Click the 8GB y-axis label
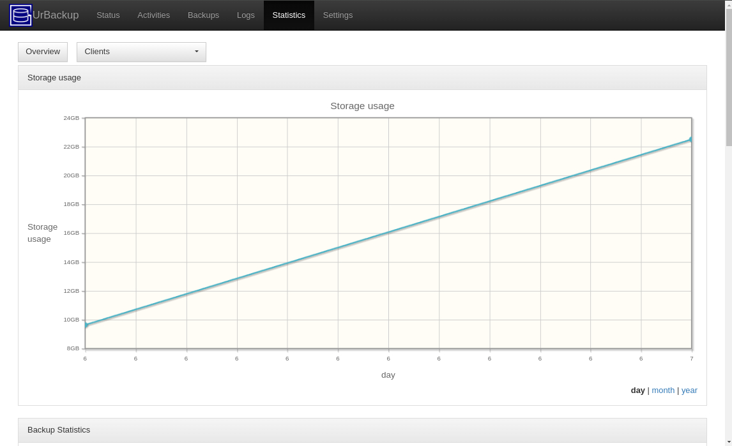The height and width of the screenshot is (446, 732). [73, 348]
